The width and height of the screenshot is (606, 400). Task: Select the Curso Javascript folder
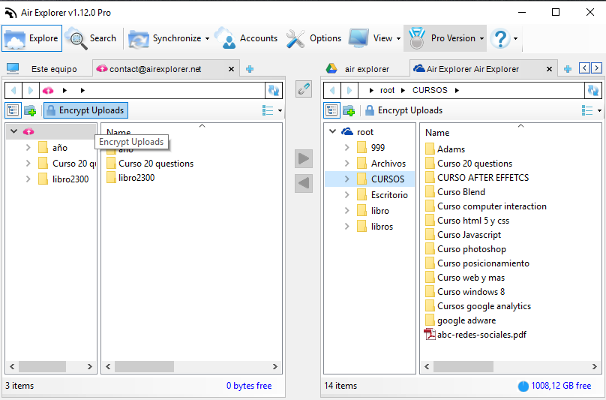click(x=463, y=235)
